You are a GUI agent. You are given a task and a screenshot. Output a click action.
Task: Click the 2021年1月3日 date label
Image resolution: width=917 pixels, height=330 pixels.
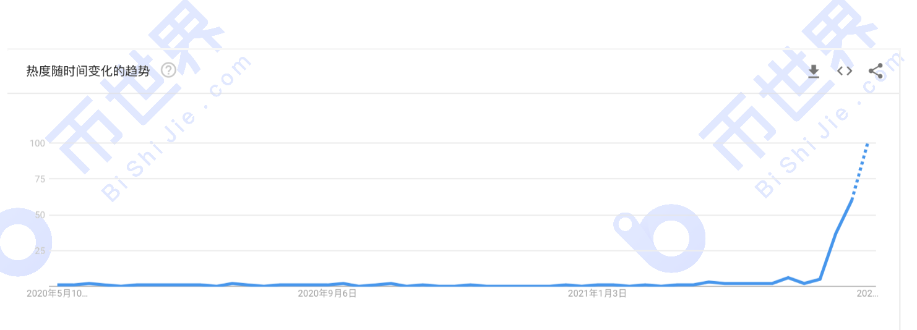tap(597, 294)
